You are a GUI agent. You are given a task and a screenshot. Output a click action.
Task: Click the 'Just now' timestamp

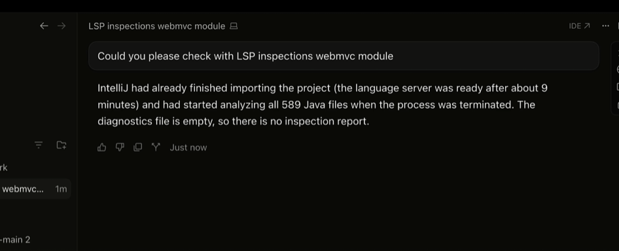(x=188, y=148)
